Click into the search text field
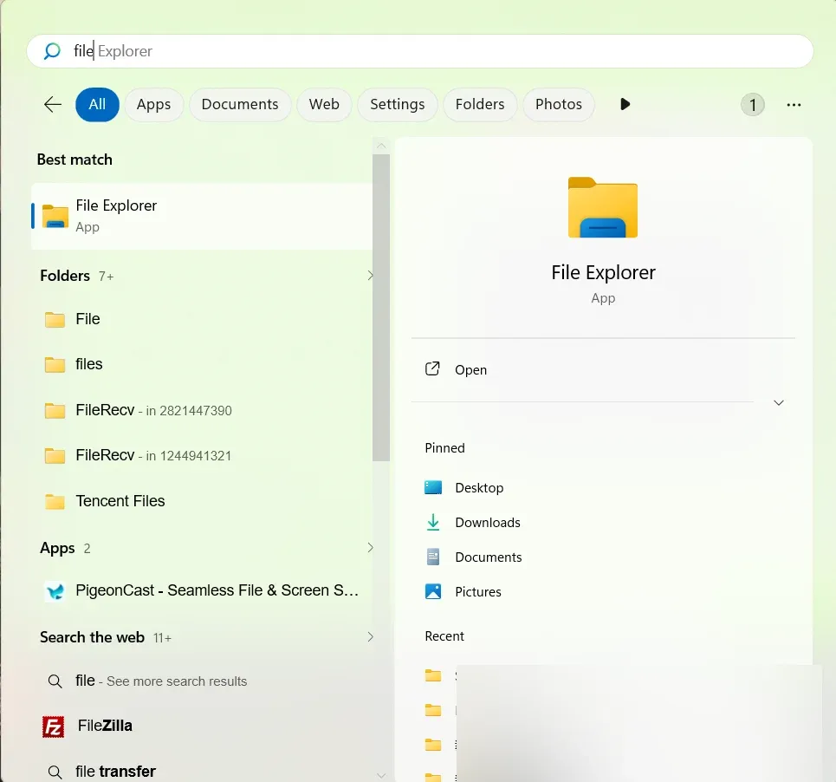Viewport: 836px width, 782px height. click(x=419, y=51)
